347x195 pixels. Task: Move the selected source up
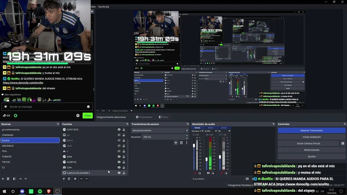click(81, 179)
